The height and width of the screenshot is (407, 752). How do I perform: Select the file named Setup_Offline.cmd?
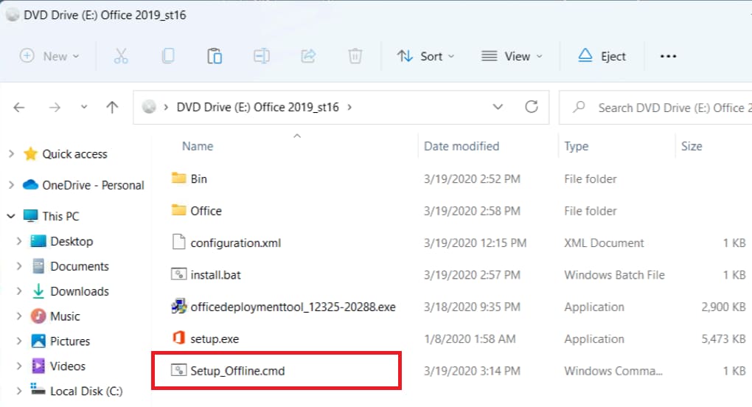click(237, 371)
